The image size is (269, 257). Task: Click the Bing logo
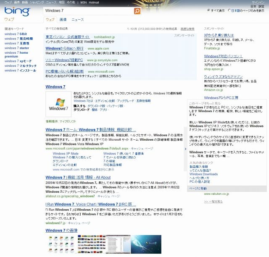[x=17, y=11]
